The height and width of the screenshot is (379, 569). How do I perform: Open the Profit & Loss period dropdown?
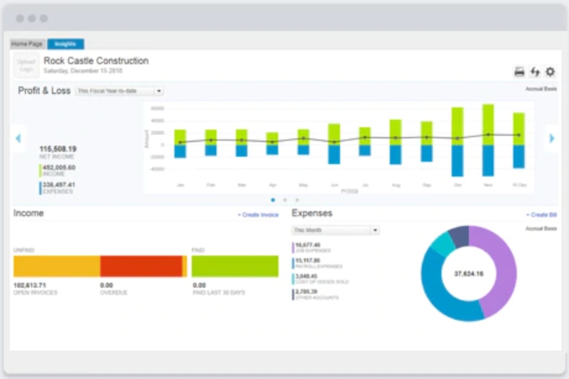[x=120, y=91]
